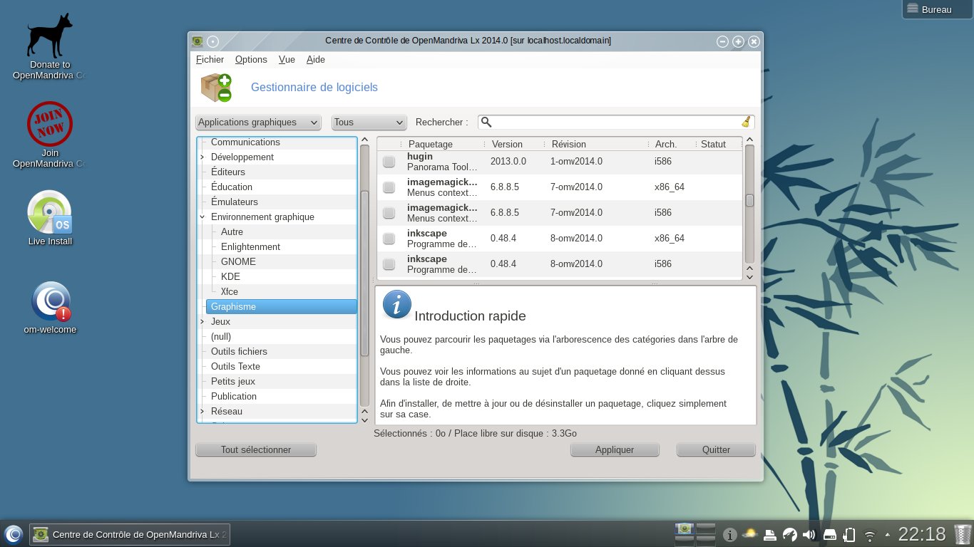This screenshot has height=547, width=974.
Task: Switch to the second virtual desktop in pager
Action: click(706, 528)
